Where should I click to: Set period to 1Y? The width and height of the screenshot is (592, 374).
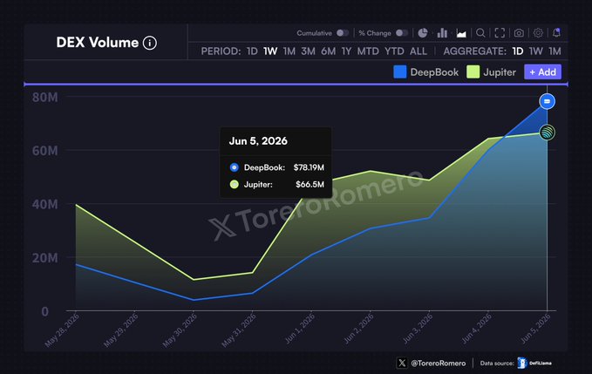(346, 51)
